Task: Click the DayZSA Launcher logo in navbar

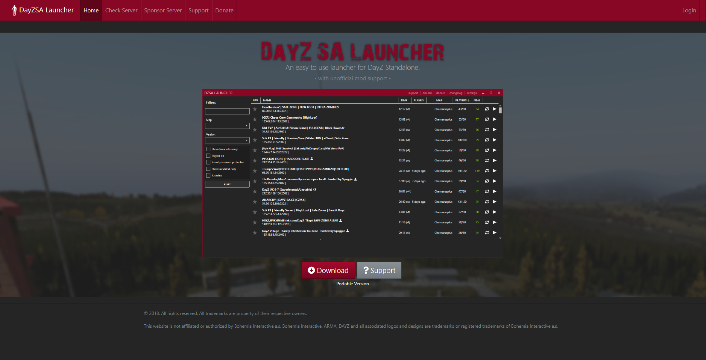Action: click(x=43, y=10)
